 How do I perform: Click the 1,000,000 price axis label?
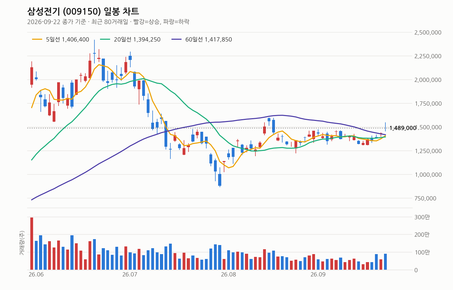[428, 175]
